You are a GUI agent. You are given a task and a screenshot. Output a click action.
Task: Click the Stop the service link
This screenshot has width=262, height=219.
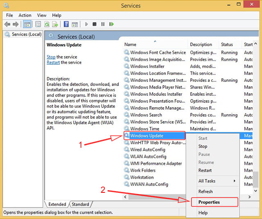click(51, 57)
